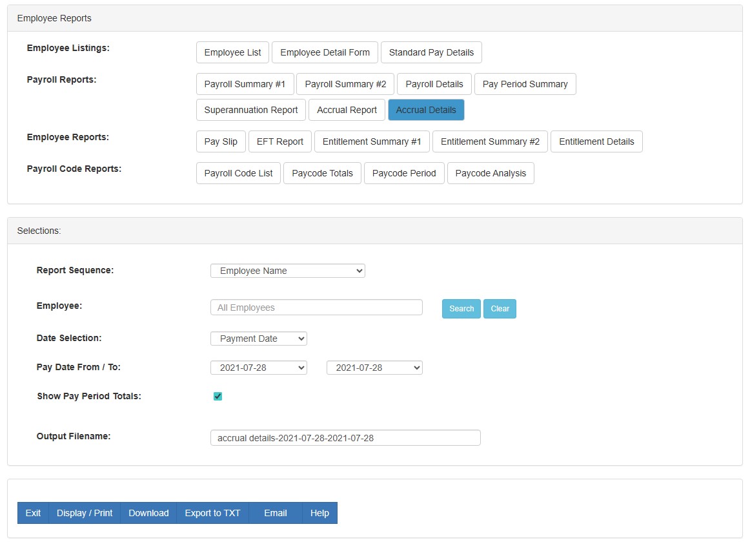
Task: Clear the employee selection
Action: pos(500,309)
